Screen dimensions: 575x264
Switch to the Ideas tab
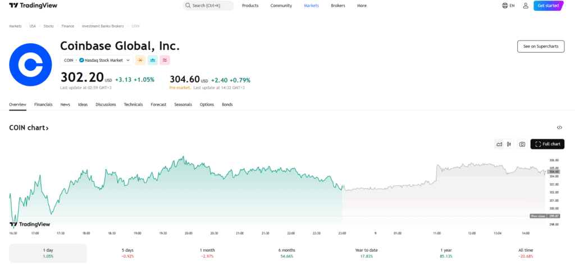[x=83, y=104]
